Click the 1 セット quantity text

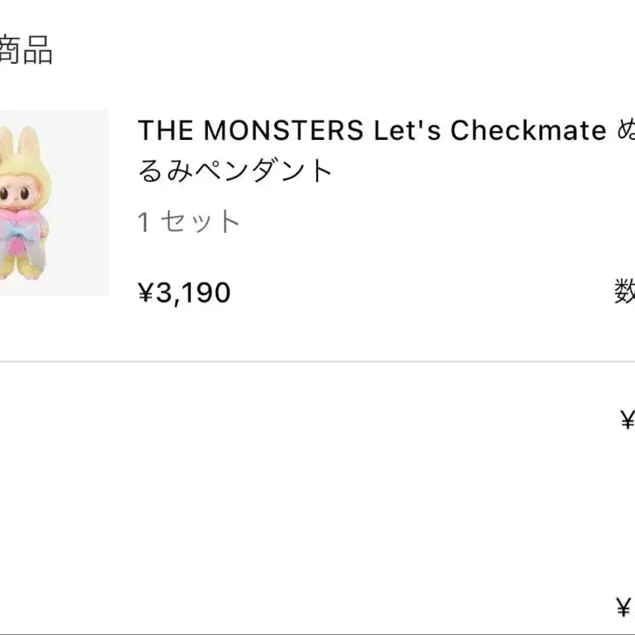tap(188, 222)
